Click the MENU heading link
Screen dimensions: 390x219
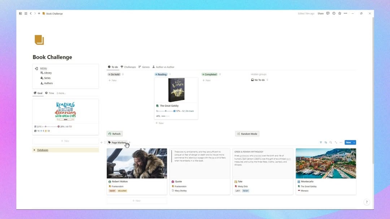point(44,68)
